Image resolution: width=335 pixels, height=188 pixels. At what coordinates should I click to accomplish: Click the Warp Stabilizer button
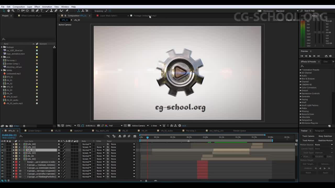[x=325, y=136]
